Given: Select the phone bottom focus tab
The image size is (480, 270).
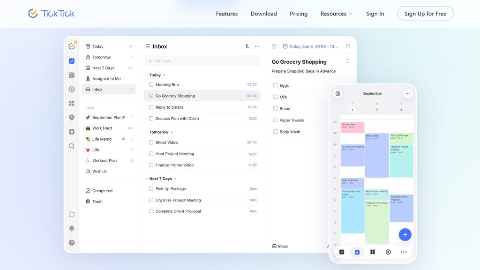Looking at the screenshot, I should click(388, 252).
